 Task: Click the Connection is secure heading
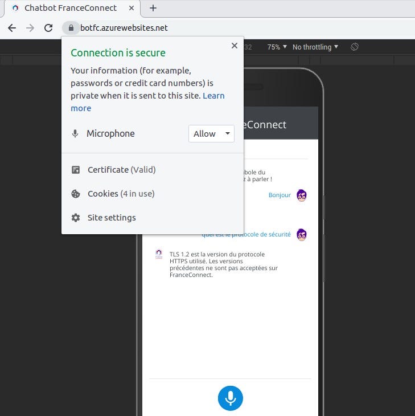pyautogui.click(x=118, y=53)
